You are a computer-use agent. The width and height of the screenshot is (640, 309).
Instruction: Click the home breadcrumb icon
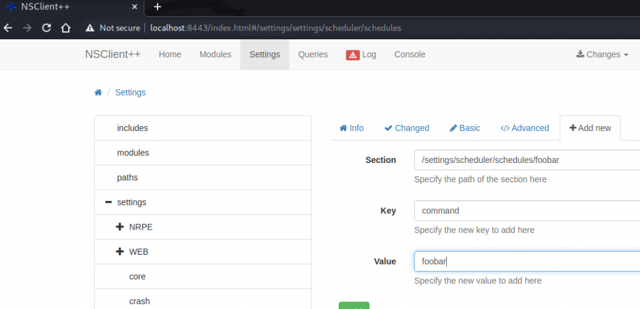pyautogui.click(x=98, y=92)
